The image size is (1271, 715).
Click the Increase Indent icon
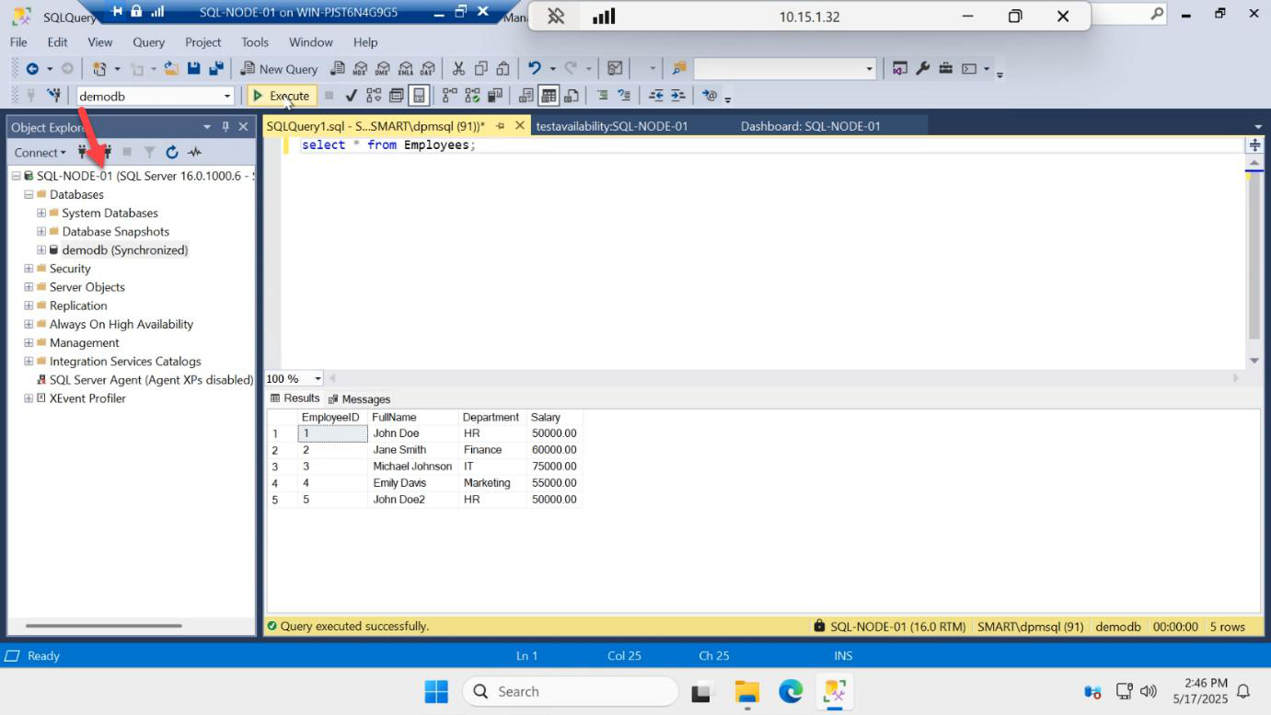coord(678,96)
